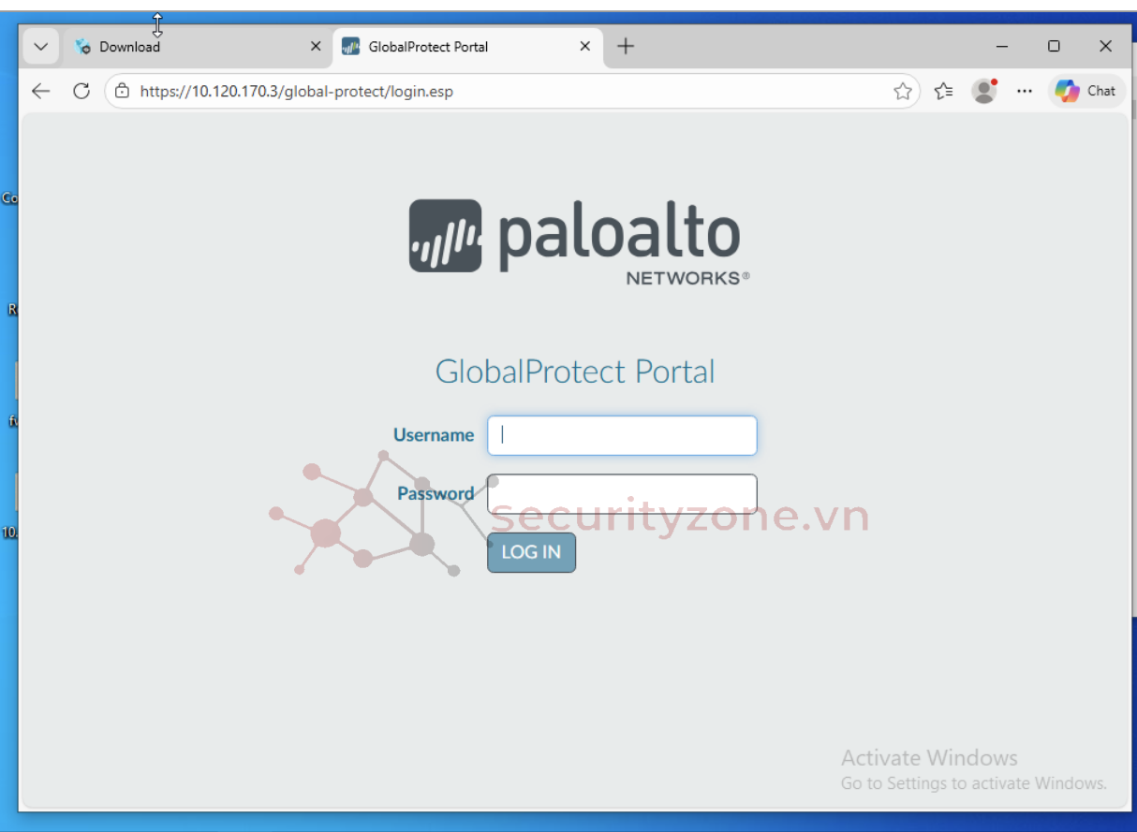Open Settings and more ellipsis menu

point(1025,91)
